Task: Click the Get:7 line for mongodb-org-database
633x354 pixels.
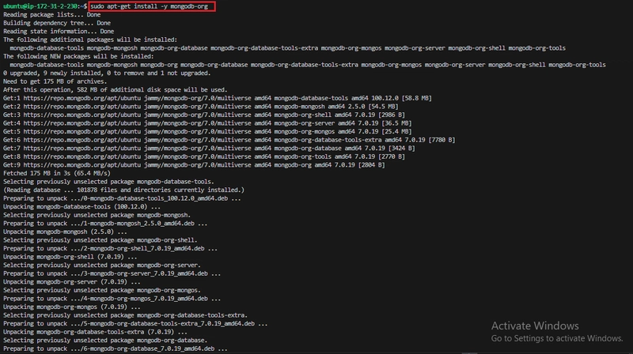Action: click(209, 149)
